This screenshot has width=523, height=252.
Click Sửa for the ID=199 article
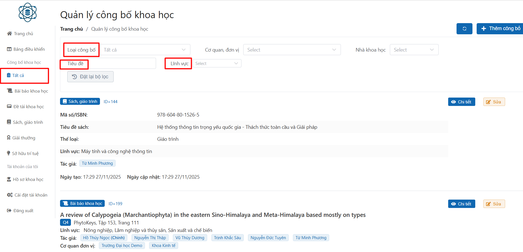click(x=494, y=204)
